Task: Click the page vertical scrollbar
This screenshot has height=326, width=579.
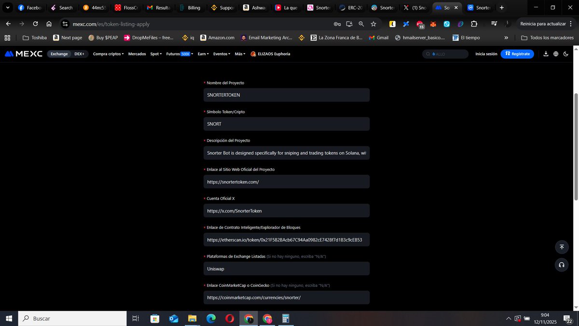Action: point(576,146)
